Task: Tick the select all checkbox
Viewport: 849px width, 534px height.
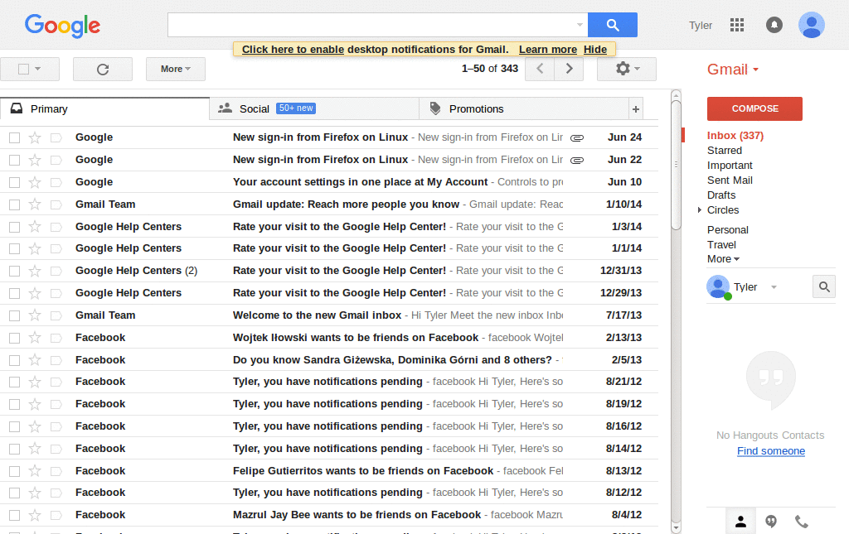Action: point(23,70)
